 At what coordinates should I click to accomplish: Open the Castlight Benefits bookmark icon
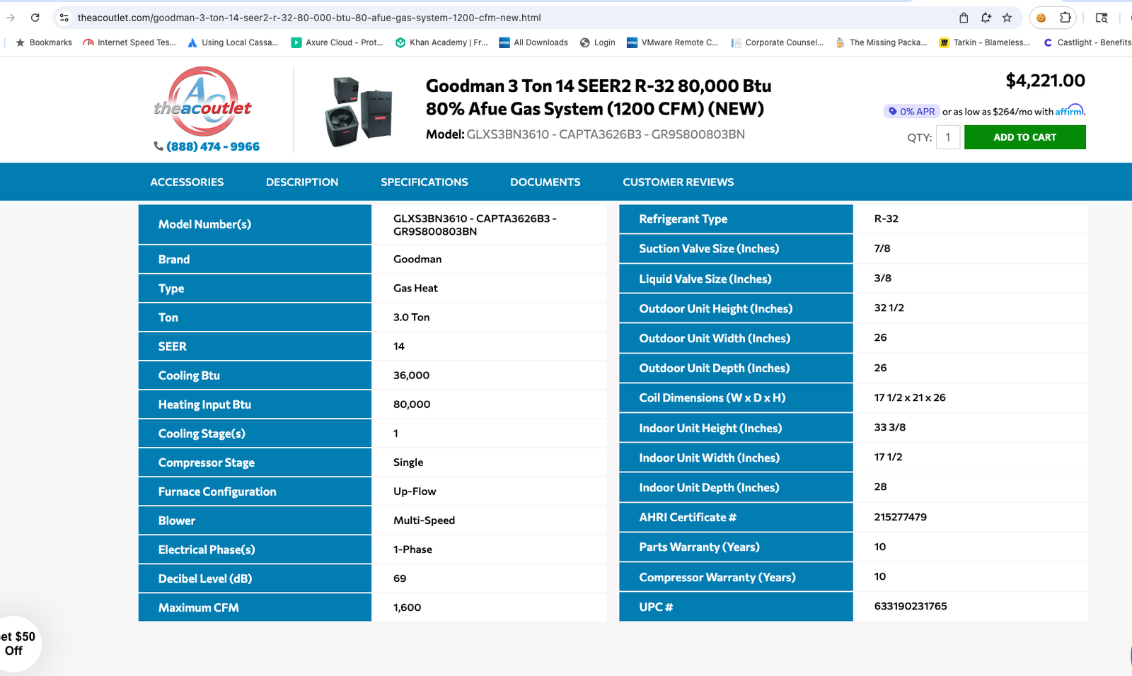coord(1049,42)
